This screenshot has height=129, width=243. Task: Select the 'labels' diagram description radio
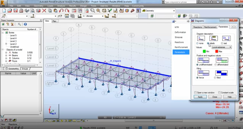[x=209, y=43]
